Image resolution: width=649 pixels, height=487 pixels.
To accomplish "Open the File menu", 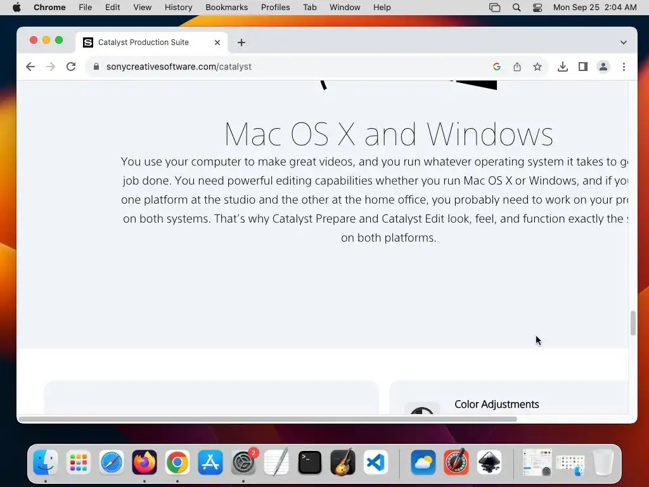I will (x=86, y=8).
